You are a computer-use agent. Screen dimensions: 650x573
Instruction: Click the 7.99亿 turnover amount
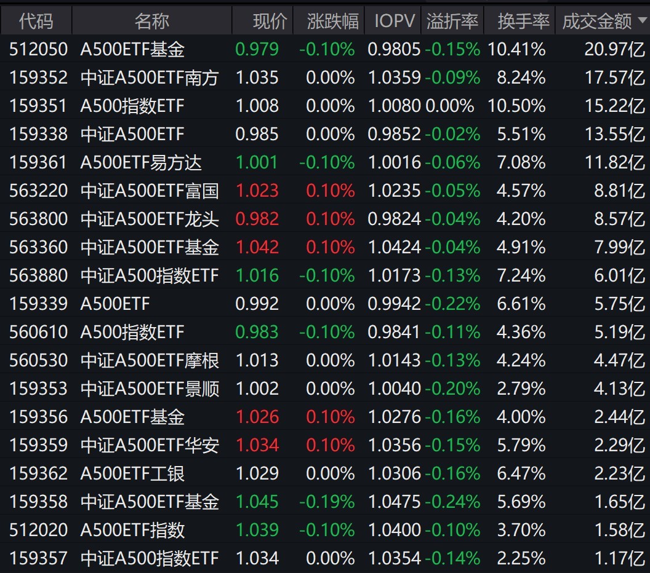(620, 247)
